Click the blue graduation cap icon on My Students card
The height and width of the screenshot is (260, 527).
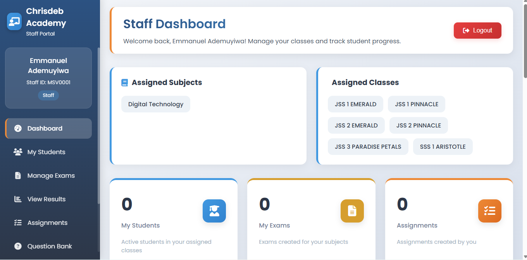[214, 211]
